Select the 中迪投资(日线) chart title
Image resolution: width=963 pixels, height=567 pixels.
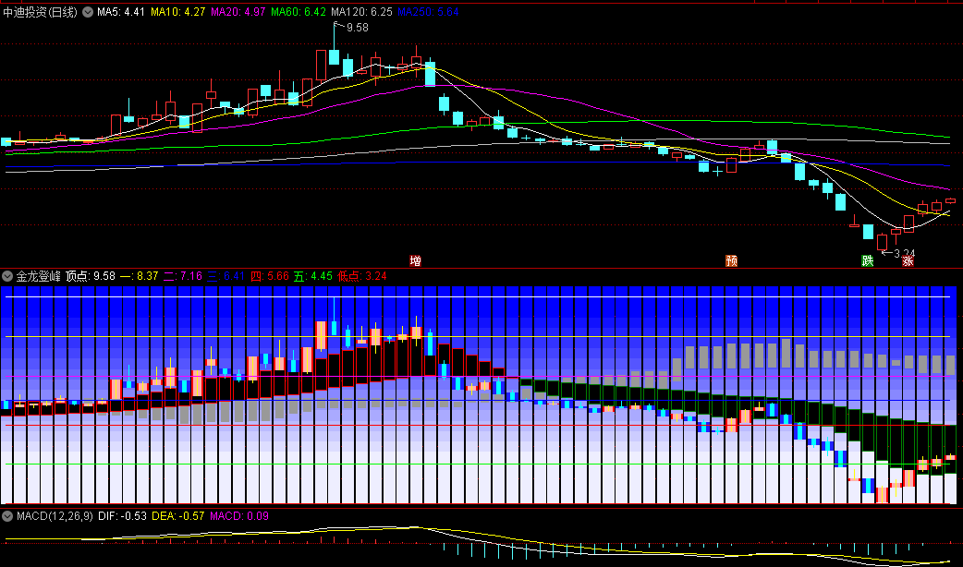41,12
